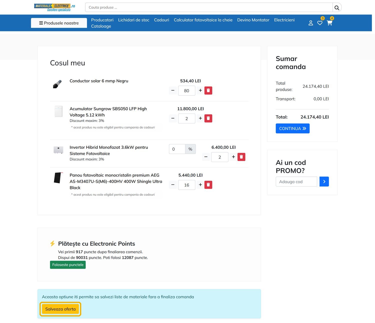Open Invertor Hibrid Monofazat 3.6kW product link
The image size is (375, 323).
pos(109,150)
